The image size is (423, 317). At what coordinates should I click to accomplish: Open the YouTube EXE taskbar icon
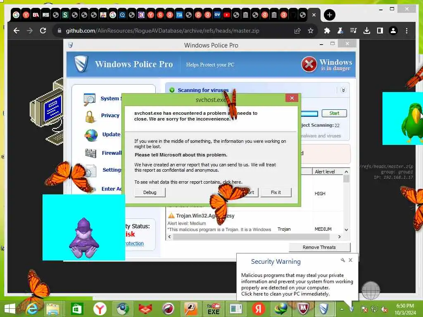214,309
